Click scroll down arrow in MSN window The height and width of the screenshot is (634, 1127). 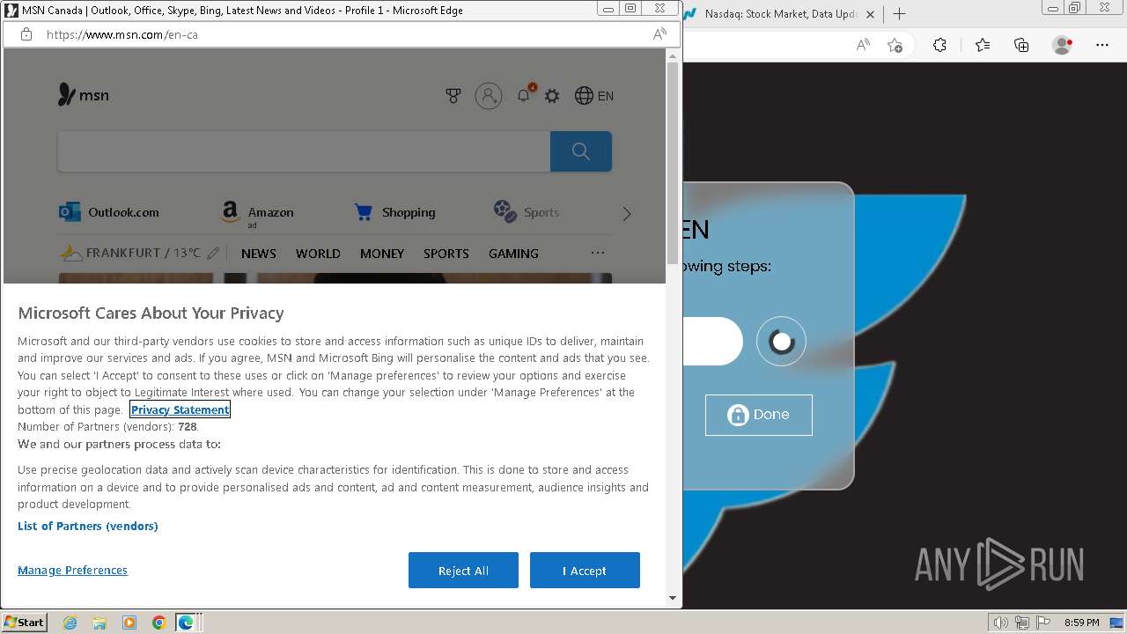pos(673,598)
